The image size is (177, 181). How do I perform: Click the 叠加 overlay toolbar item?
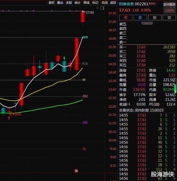(x=60, y=3)
